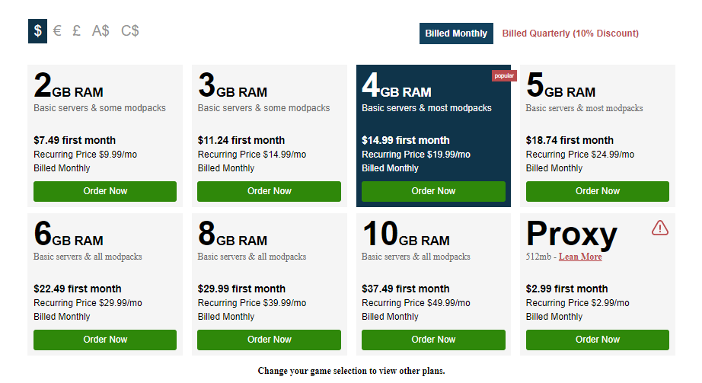
Task: Choose Canadian dollar C$ currency
Action: tap(130, 31)
